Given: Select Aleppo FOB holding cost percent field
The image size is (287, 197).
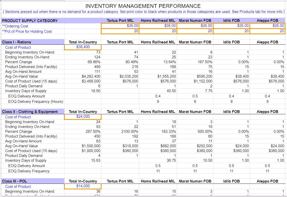Looking at the screenshot, I should [267, 31].
